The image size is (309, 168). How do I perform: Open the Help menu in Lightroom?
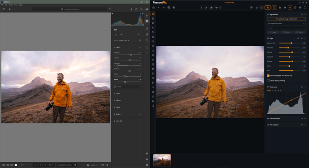(x=21, y=5)
